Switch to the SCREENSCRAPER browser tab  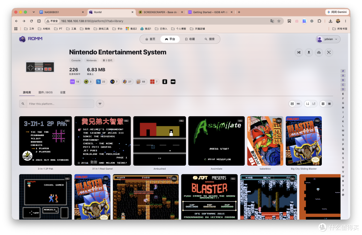pos(161,12)
